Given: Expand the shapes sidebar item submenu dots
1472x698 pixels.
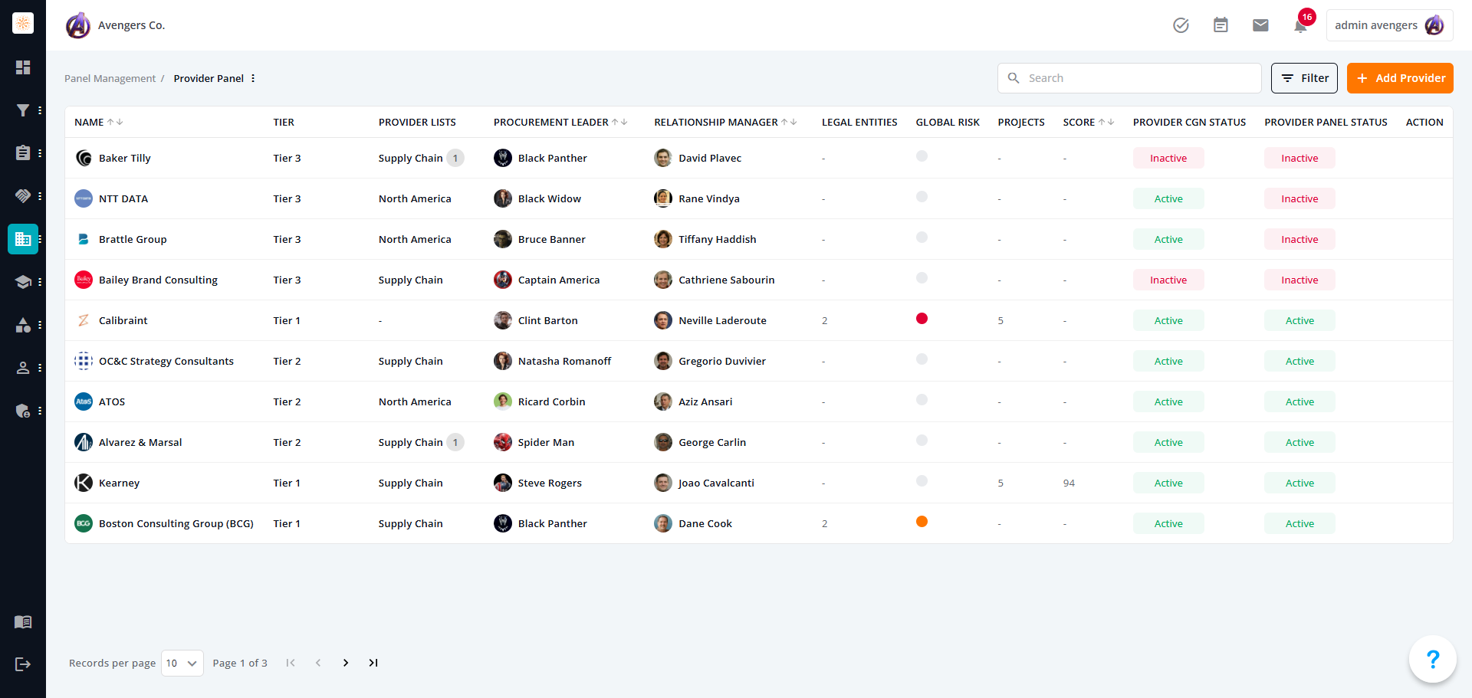Looking at the screenshot, I should pyautogui.click(x=40, y=325).
